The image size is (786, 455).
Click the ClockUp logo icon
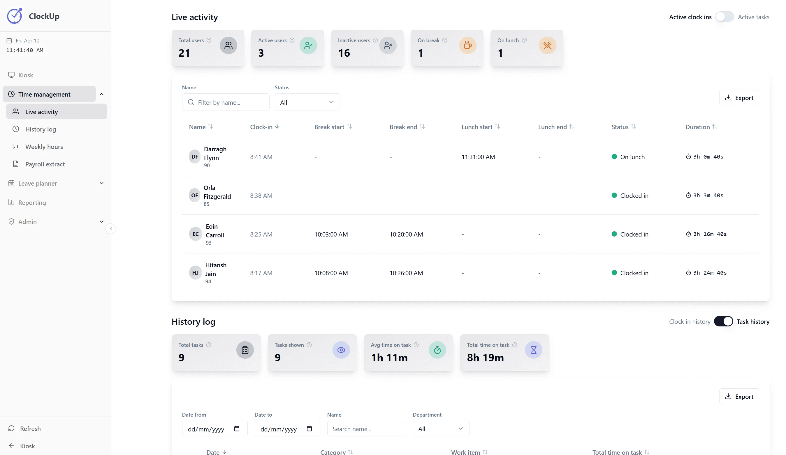click(14, 16)
